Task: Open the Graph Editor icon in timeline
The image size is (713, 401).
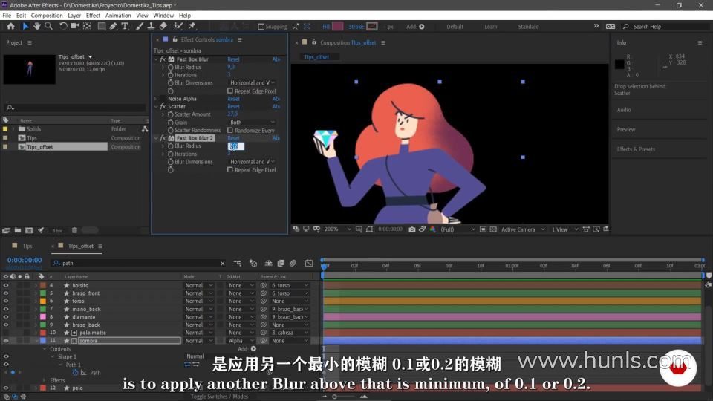Action: tap(309, 263)
